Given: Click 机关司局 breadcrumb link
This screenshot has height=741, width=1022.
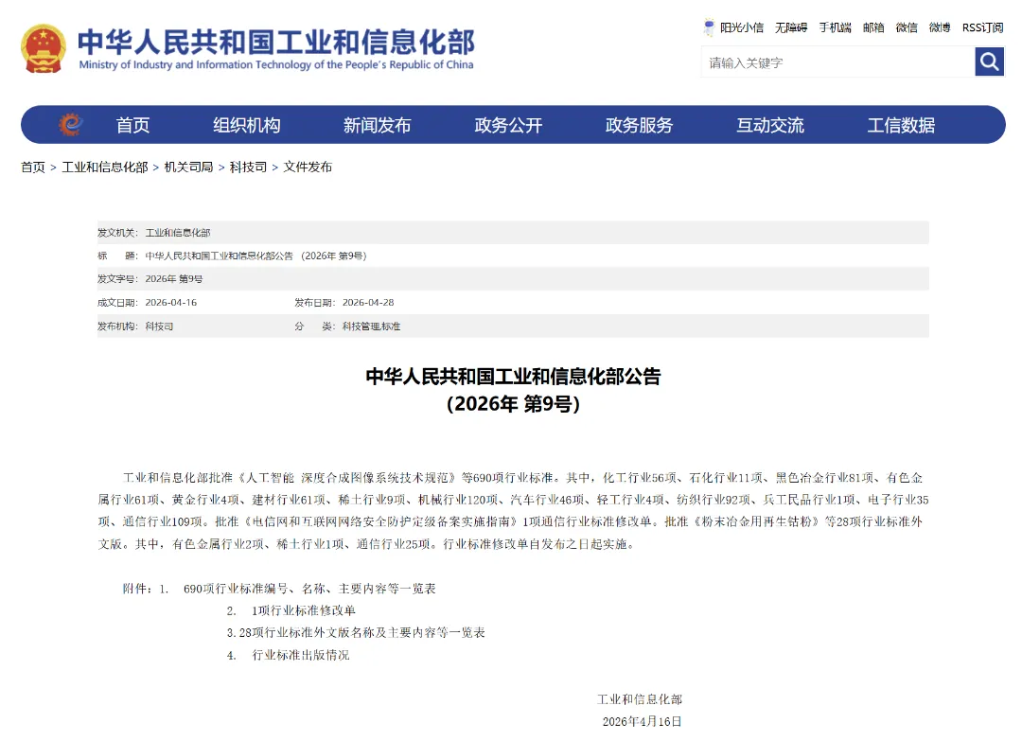Looking at the screenshot, I should click(x=188, y=168).
